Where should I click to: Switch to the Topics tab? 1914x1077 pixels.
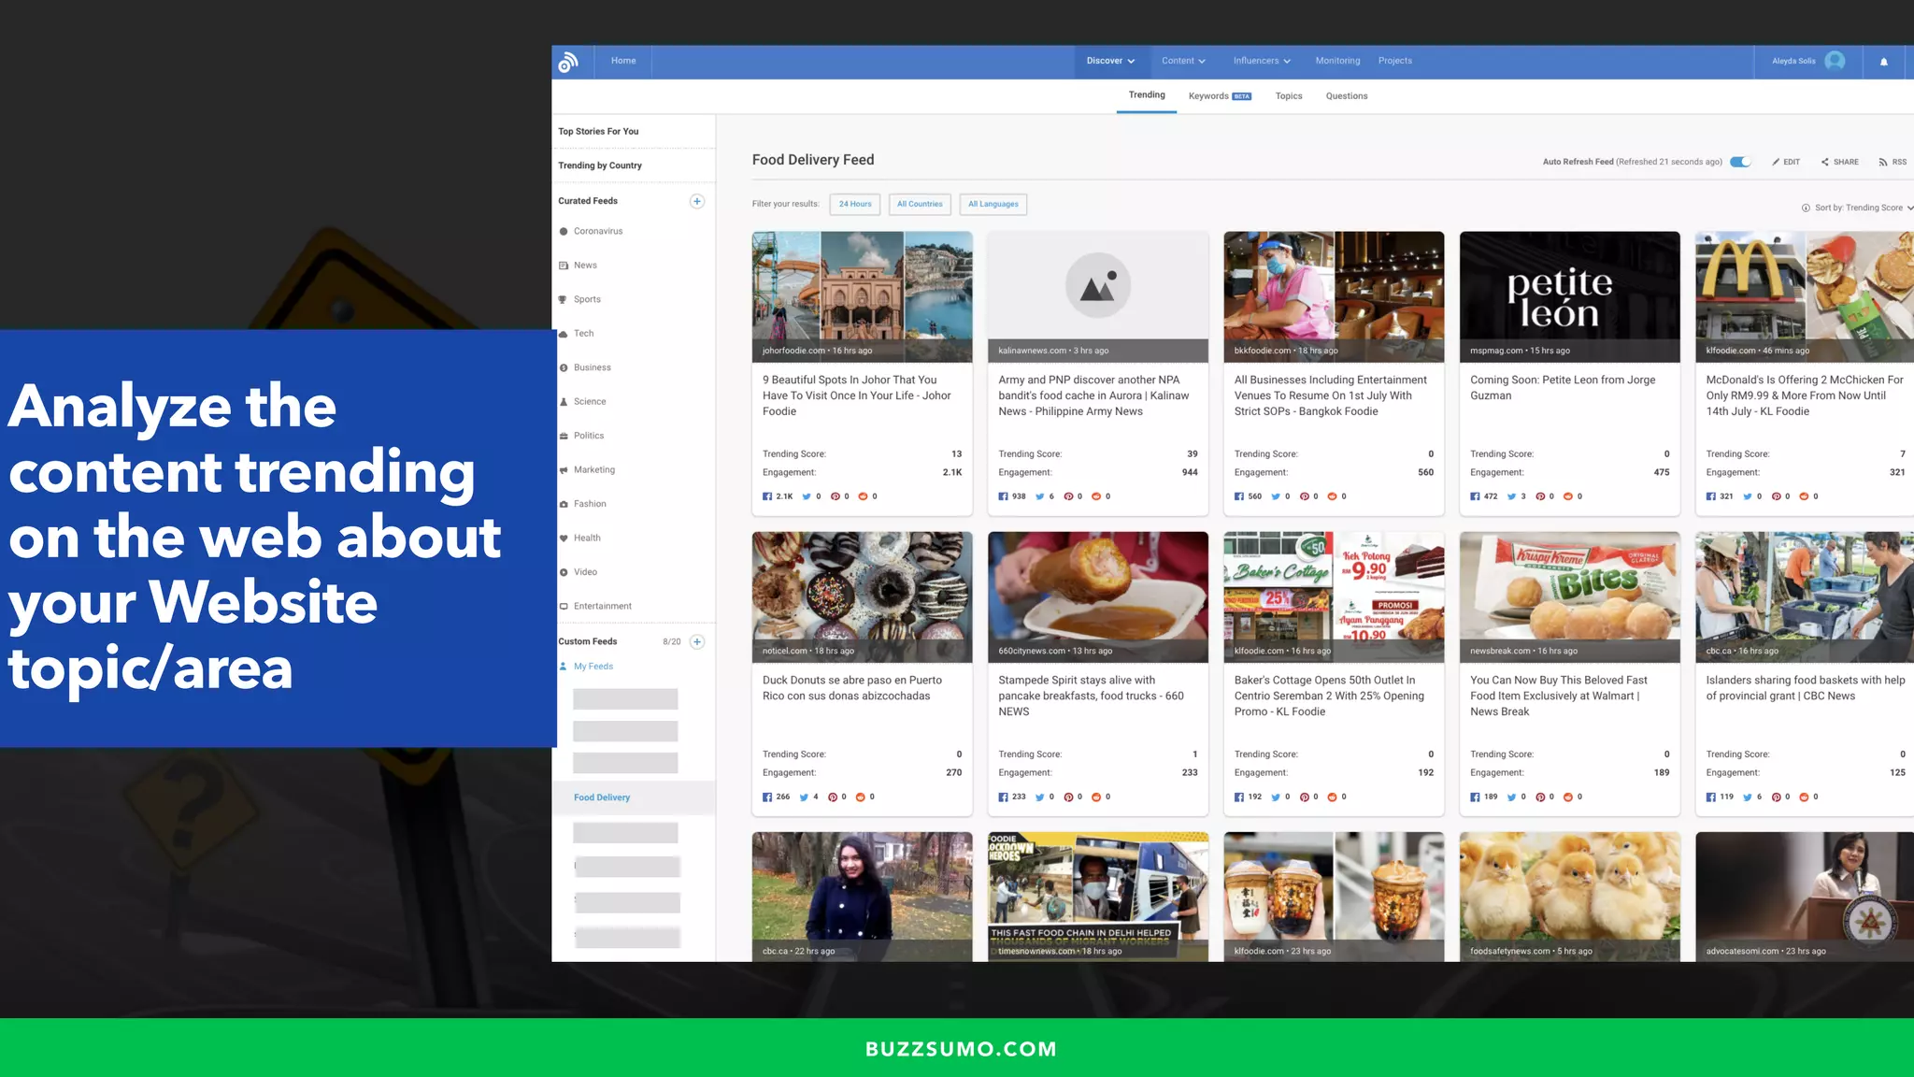(1288, 96)
